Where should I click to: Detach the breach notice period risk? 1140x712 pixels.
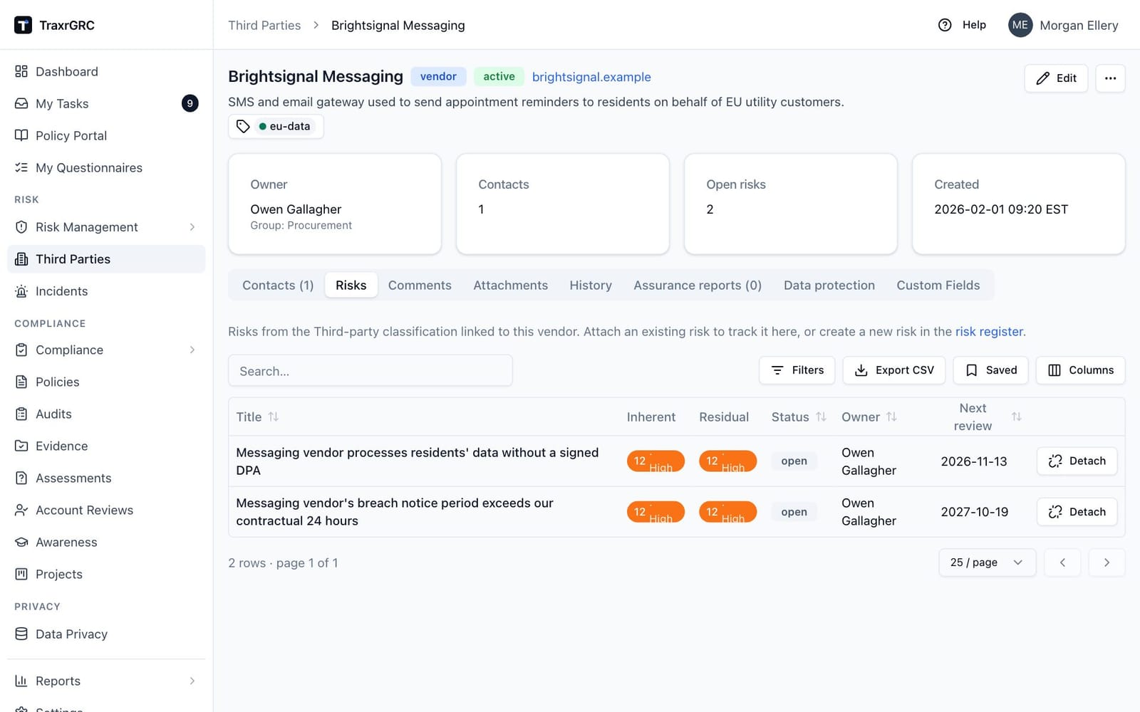tap(1077, 512)
